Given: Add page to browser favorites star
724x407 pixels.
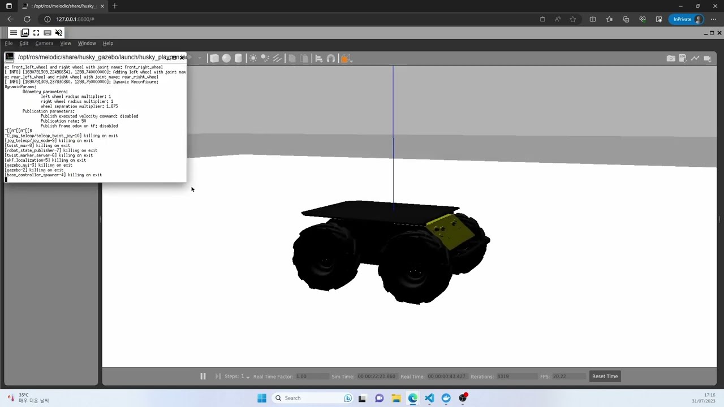Looking at the screenshot, I should coord(573,19).
